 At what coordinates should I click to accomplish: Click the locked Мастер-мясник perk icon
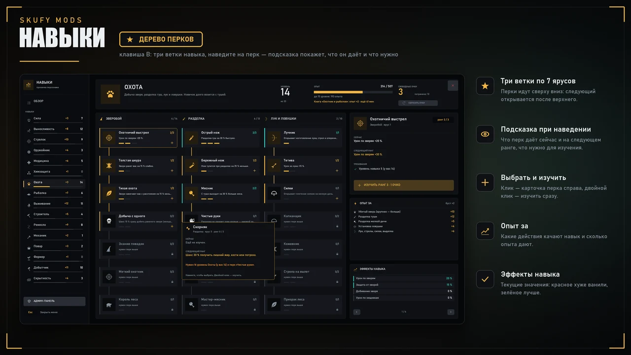click(191, 305)
